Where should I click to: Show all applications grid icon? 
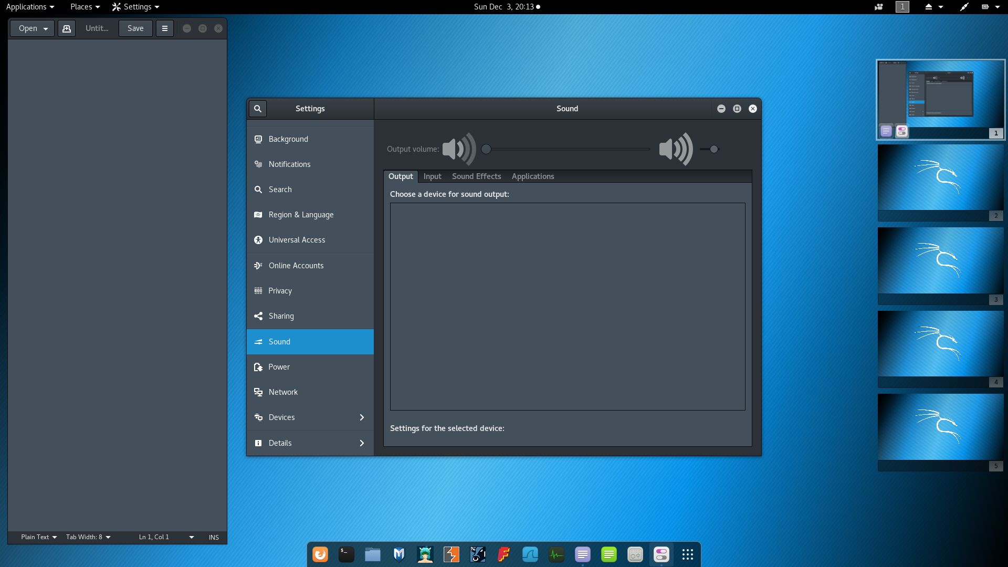pos(688,554)
